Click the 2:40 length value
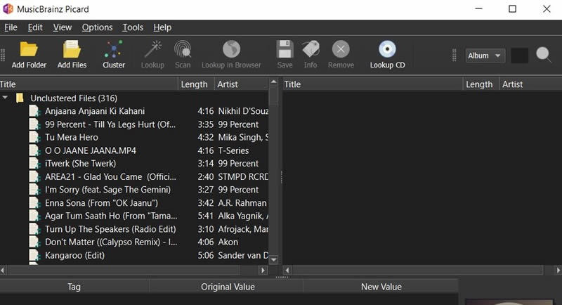Viewport: 562px width, 305px height. [205, 176]
